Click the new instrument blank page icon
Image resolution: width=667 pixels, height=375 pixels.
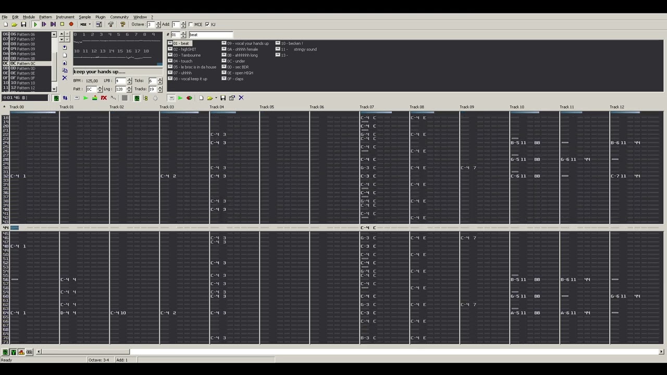pyautogui.click(x=201, y=98)
